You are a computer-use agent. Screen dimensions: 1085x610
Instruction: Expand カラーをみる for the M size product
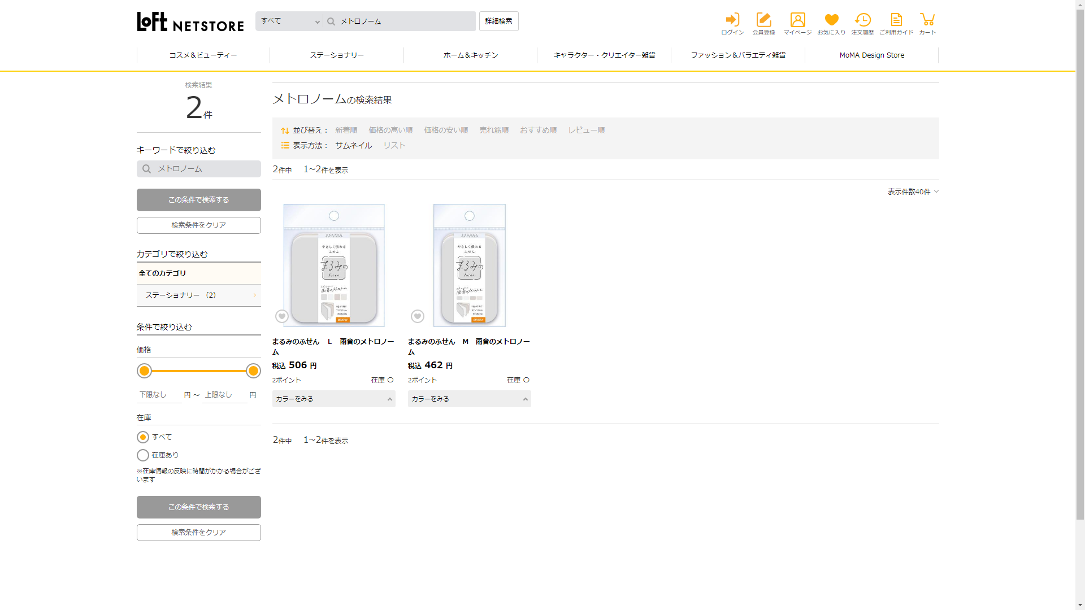click(469, 399)
